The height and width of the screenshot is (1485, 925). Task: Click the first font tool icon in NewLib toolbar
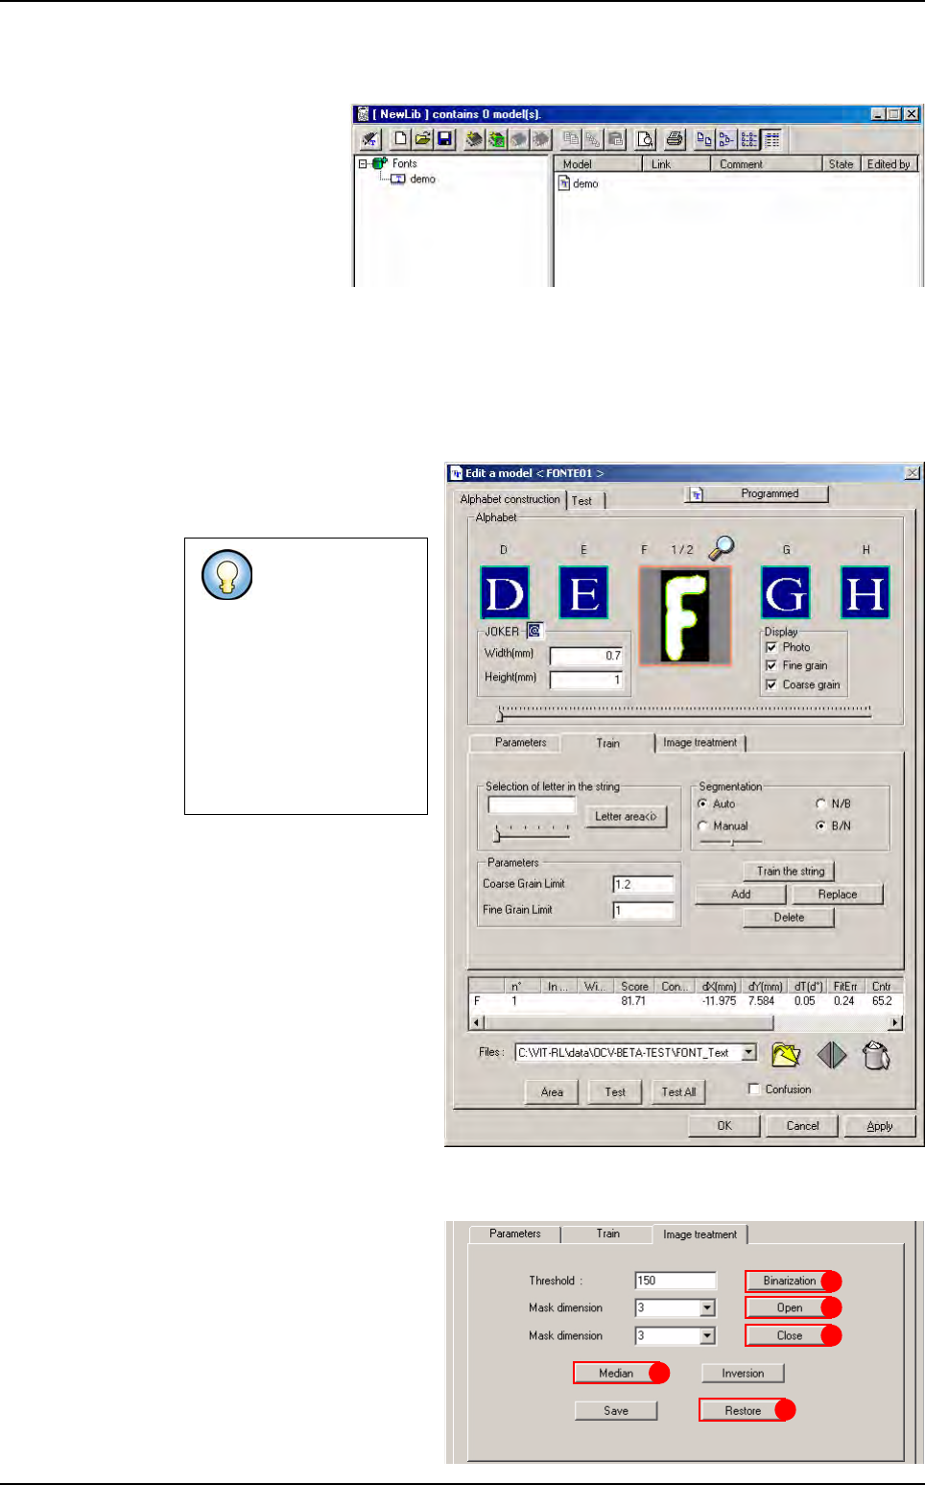tap(370, 139)
